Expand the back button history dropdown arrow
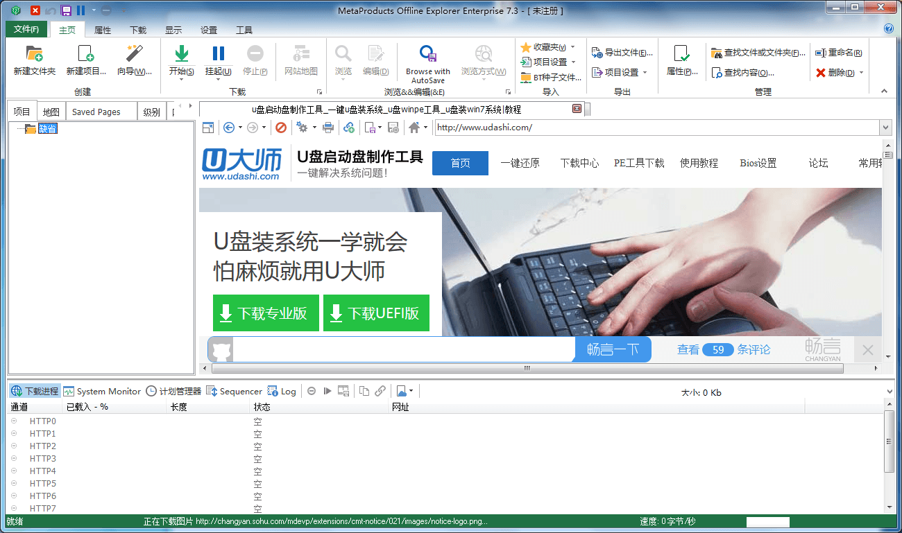 (x=240, y=128)
